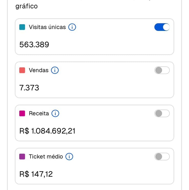Pick the purple Ticket médio color square

[x=22, y=157]
